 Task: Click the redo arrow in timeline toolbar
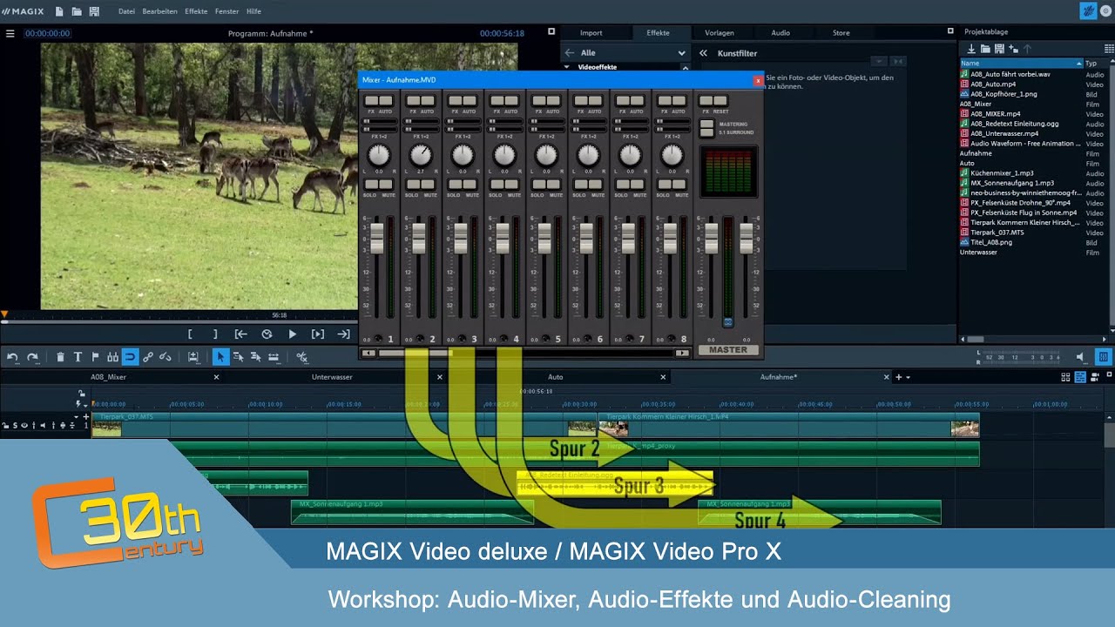point(32,357)
